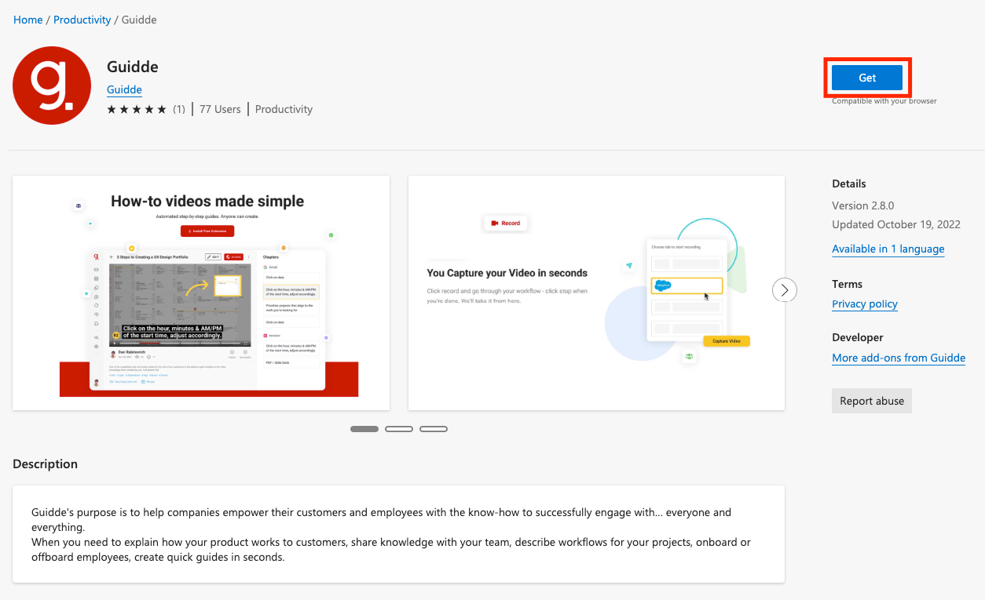
Task: Click the Productivity category label near the rating
Action: coord(284,109)
